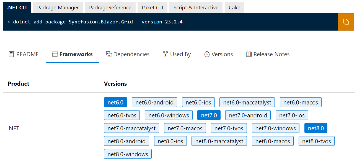This screenshot has width=357, height=167.
Task: Click the Dependencies packages icon
Action: pyautogui.click(x=108, y=54)
